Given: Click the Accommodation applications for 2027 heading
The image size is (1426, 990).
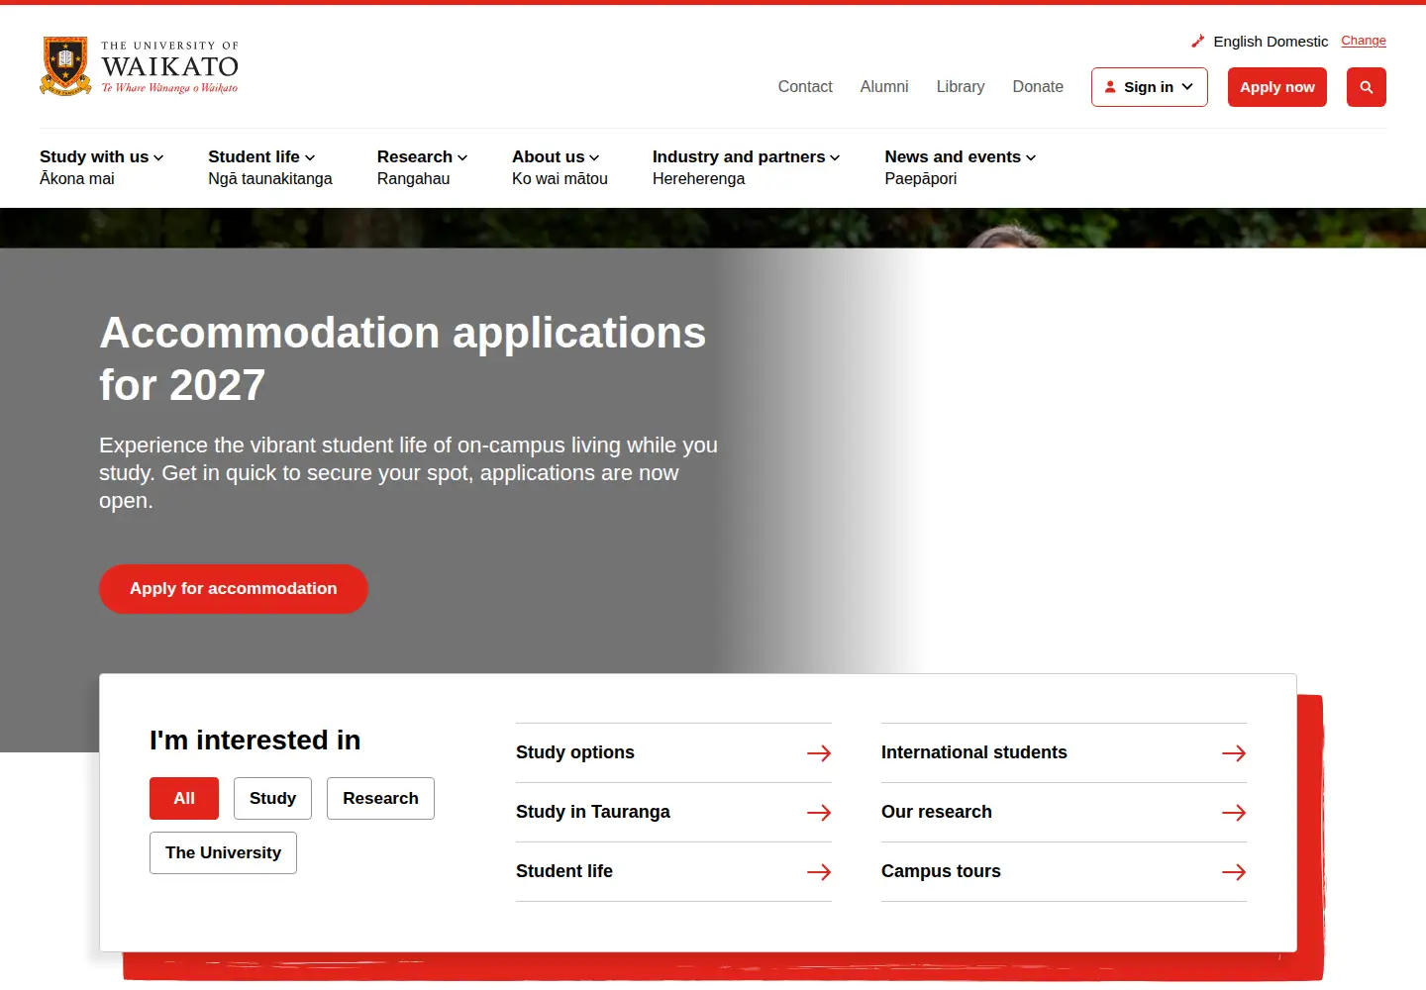Looking at the screenshot, I should pyautogui.click(x=402, y=358).
